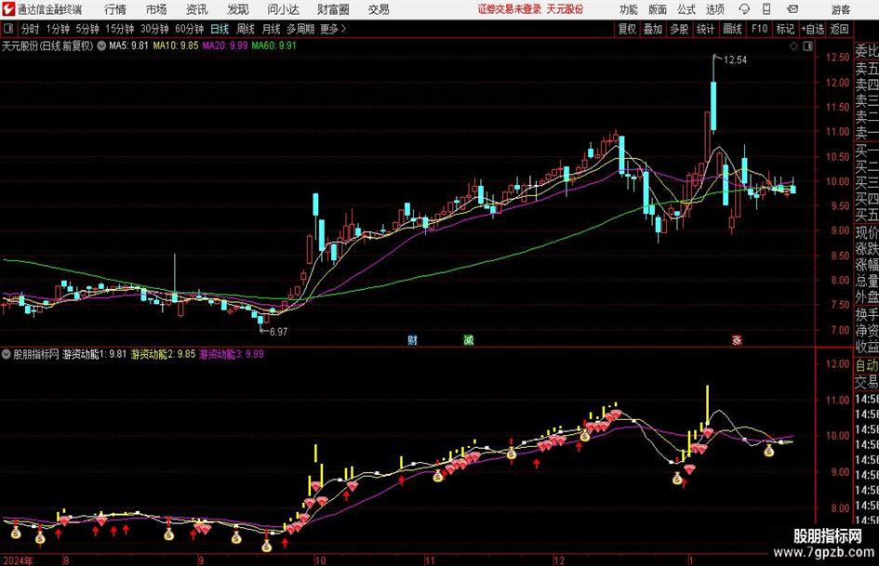Click 天元股份(日线 前复权) chart title
The height and width of the screenshot is (566, 879).
tap(47, 46)
